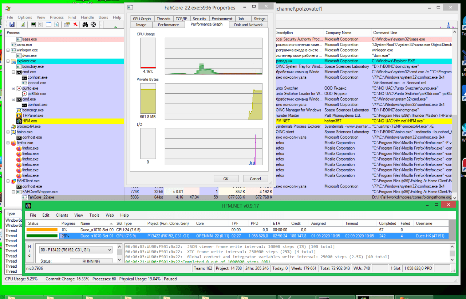Toggle the lower pane toolbar icon

coord(49,24)
